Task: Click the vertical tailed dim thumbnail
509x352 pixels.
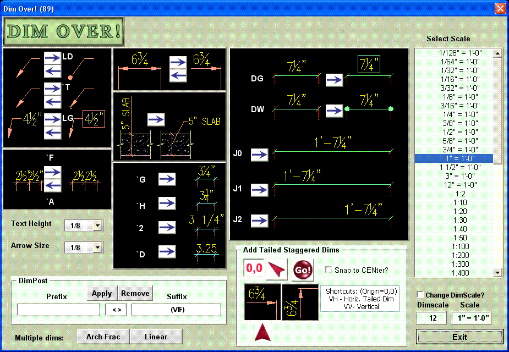Action: [300, 302]
